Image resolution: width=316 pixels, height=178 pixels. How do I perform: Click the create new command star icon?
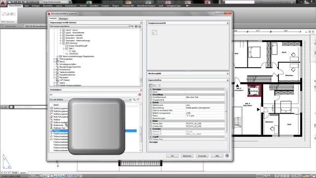138,99
